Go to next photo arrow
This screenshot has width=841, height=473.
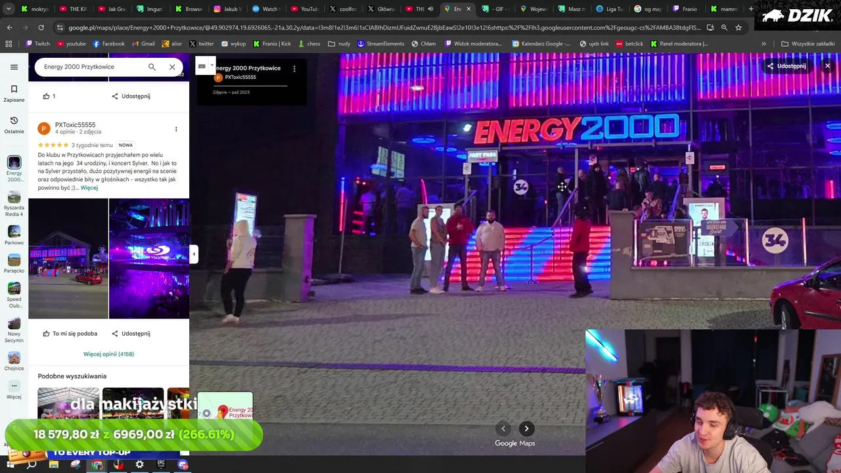click(x=526, y=428)
